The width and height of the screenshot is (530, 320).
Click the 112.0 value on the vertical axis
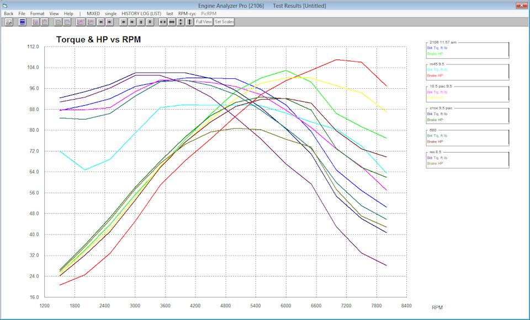tap(33, 47)
